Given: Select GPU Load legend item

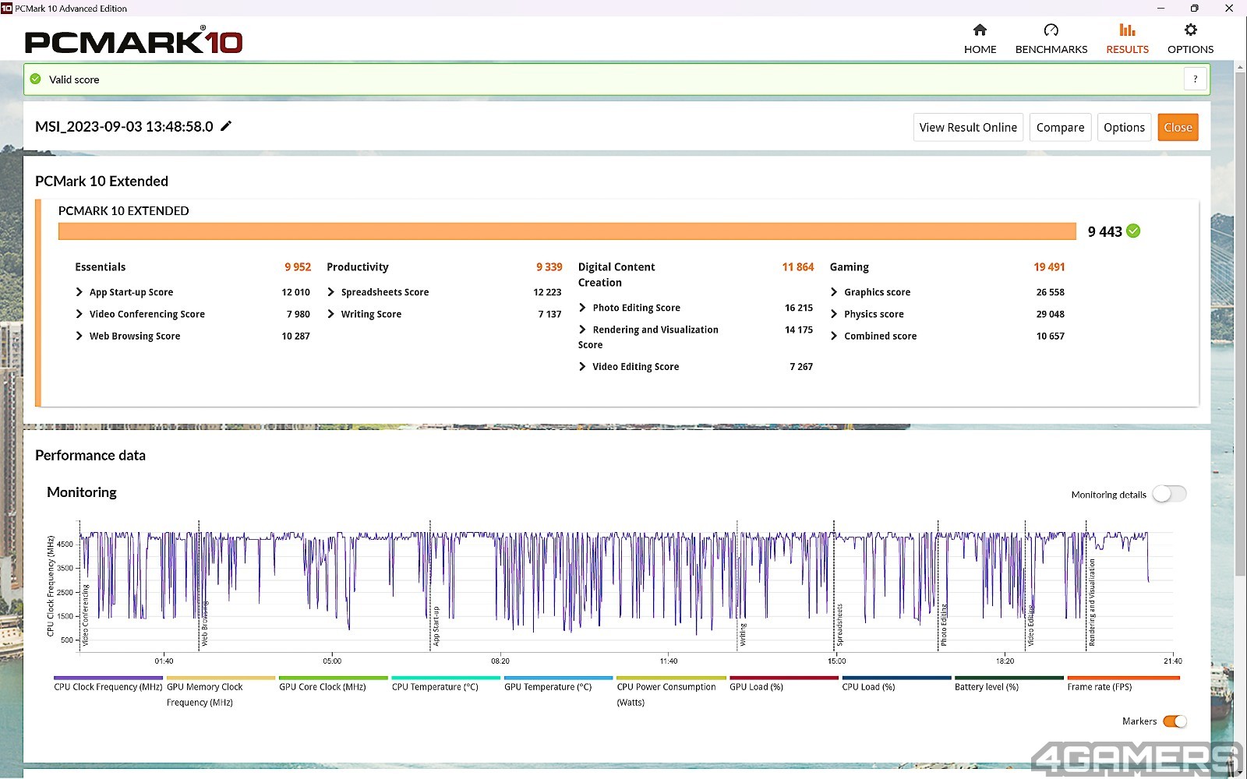Looking at the screenshot, I should pos(783,683).
